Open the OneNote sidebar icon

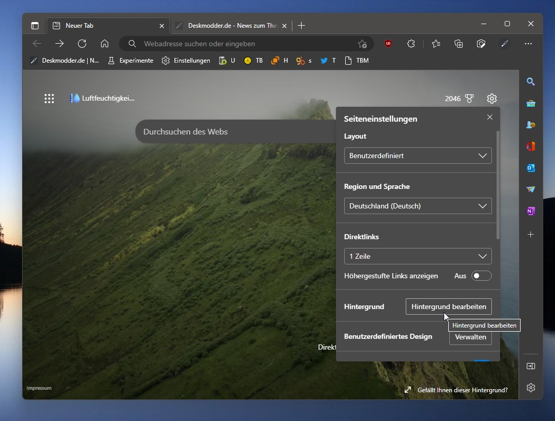coord(530,211)
